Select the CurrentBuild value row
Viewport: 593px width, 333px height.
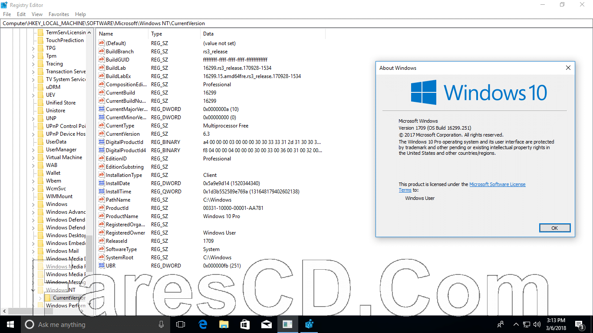211,93
